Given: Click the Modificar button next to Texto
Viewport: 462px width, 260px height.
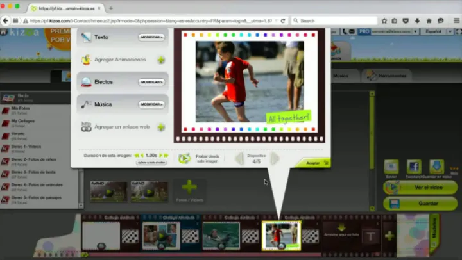Looking at the screenshot, I should [x=151, y=38].
